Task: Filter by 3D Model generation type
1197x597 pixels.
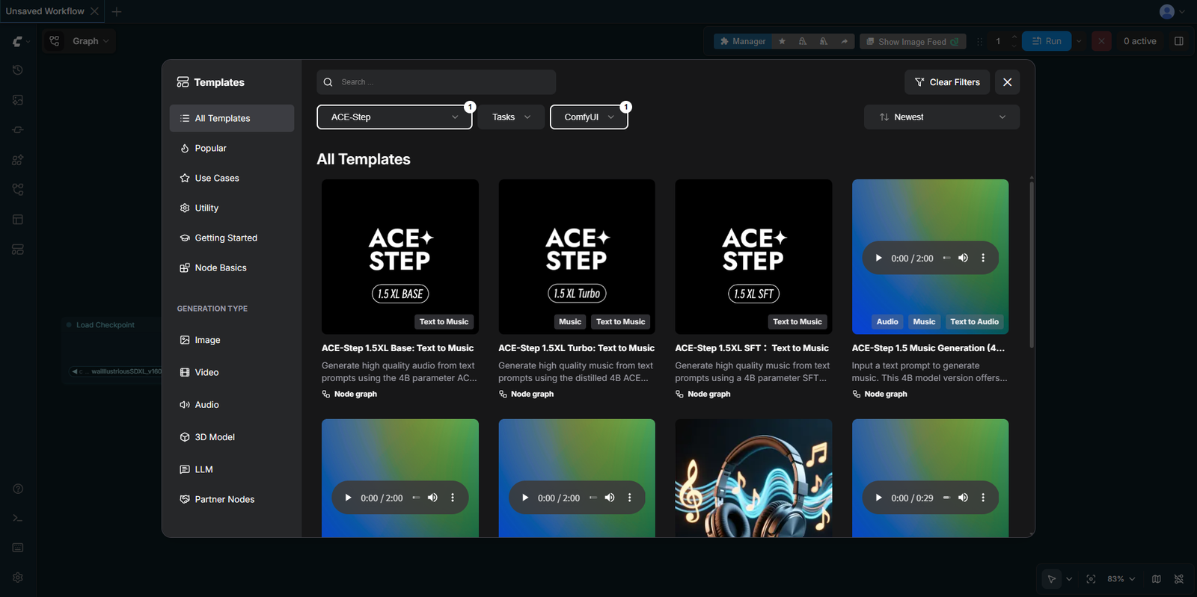Action: click(x=232, y=437)
